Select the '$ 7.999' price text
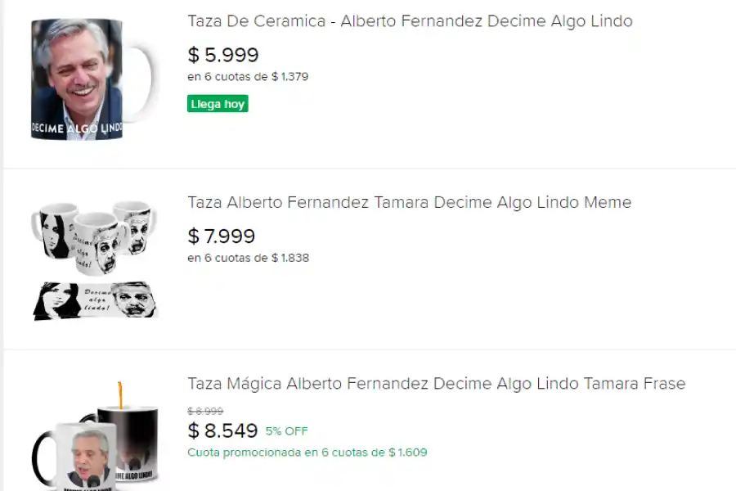This screenshot has height=491, width=736. pyautogui.click(x=222, y=236)
